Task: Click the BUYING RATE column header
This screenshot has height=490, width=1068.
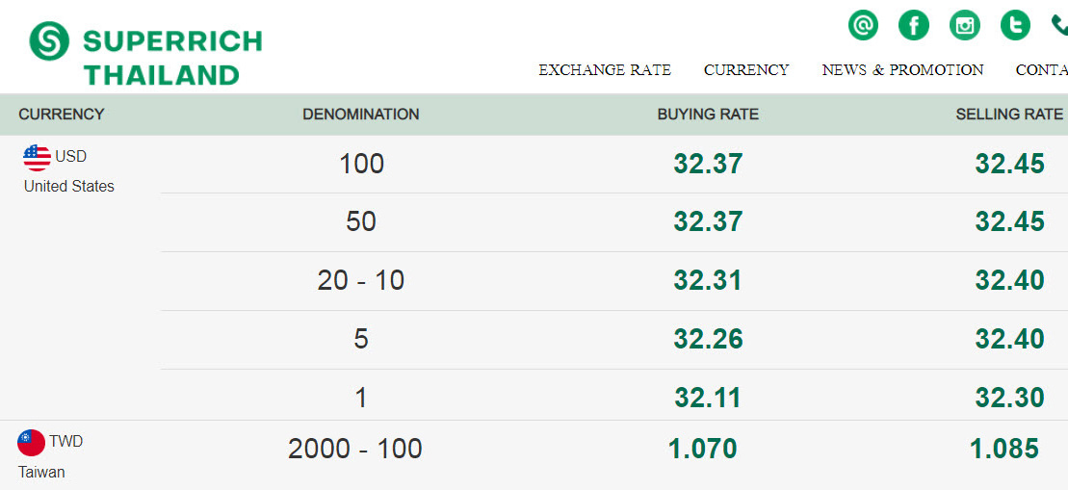Action: click(708, 115)
